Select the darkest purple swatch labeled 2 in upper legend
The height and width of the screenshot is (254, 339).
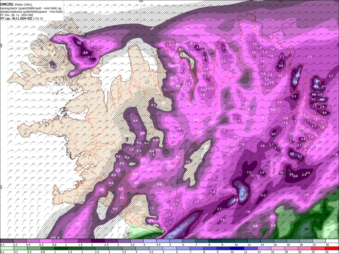point(97,241)
